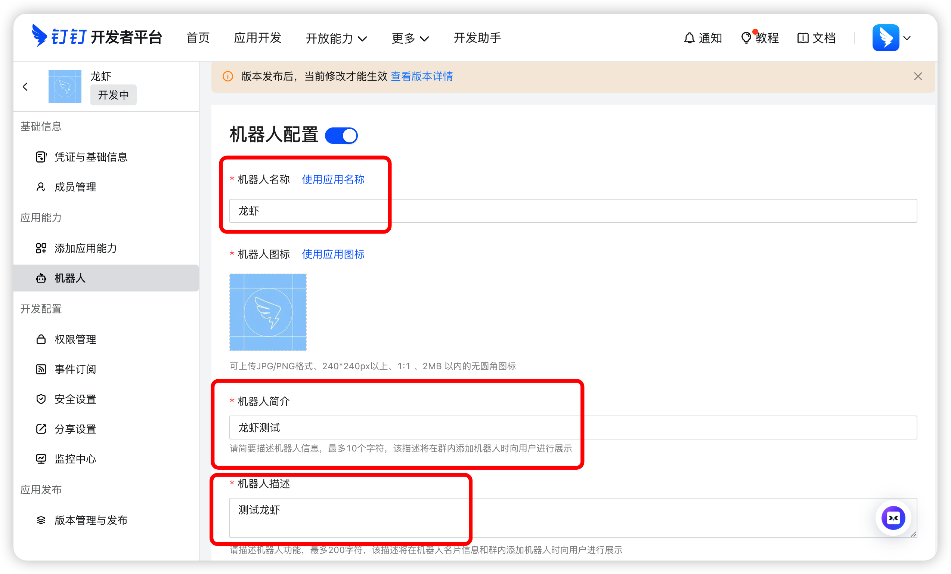Screen dimensions: 951x574
Task: Switch to the 首页 menu item
Action: 198,38
